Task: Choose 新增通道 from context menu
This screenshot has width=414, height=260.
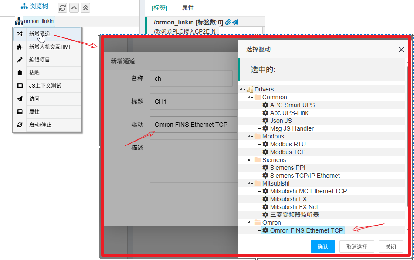Action: click(x=47, y=34)
